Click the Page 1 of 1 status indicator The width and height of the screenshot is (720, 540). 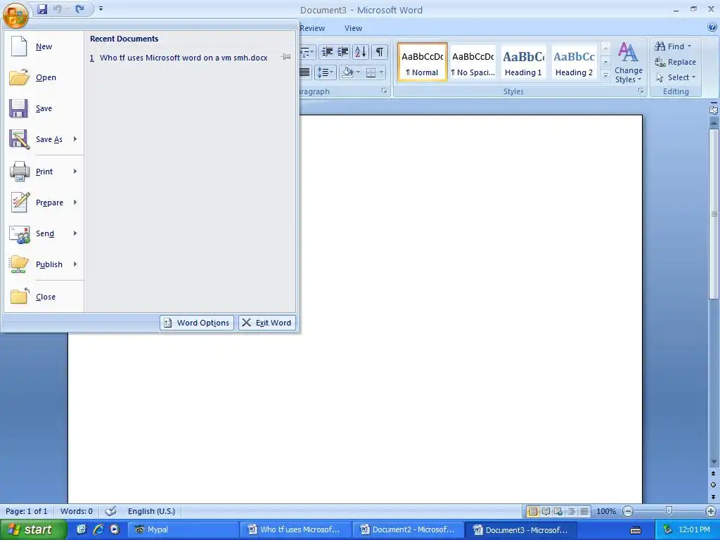click(x=27, y=511)
